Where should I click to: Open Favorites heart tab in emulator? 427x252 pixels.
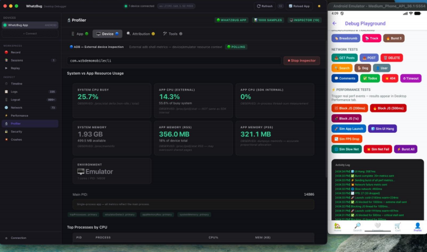377,227
